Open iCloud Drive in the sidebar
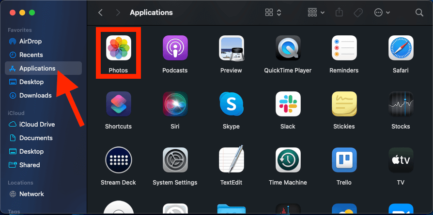The image size is (433, 215). coord(44,124)
